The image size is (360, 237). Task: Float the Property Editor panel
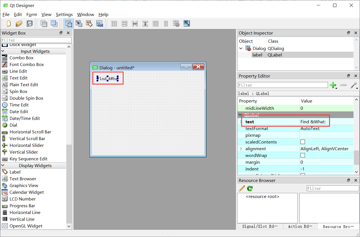click(348, 76)
